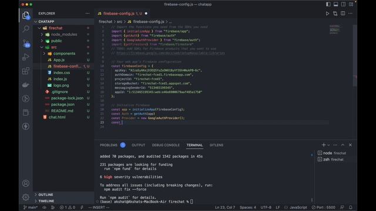Customize layout icon in title bar
376x211 pixels.
351,4
